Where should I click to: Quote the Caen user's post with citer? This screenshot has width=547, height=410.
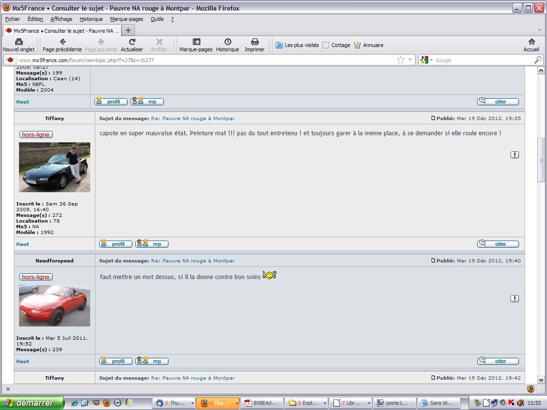click(x=498, y=102)
